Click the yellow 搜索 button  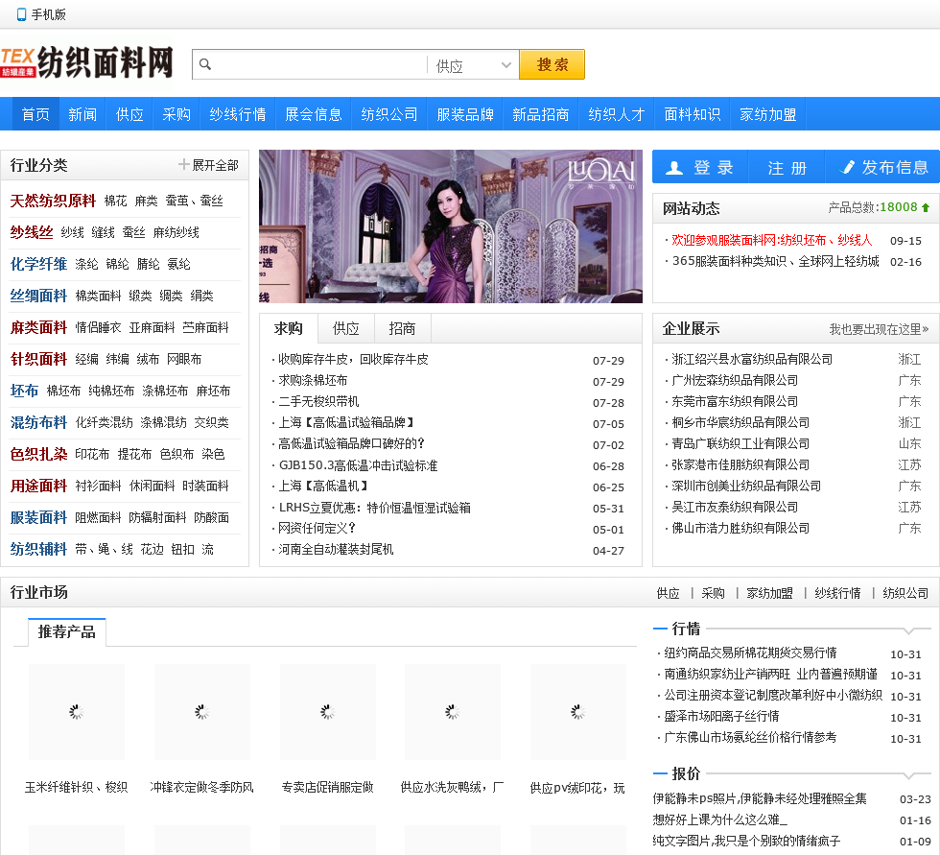click(552, 65)
